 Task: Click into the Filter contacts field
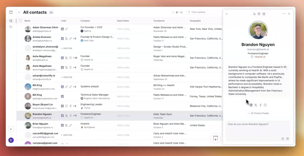point(202,12)
